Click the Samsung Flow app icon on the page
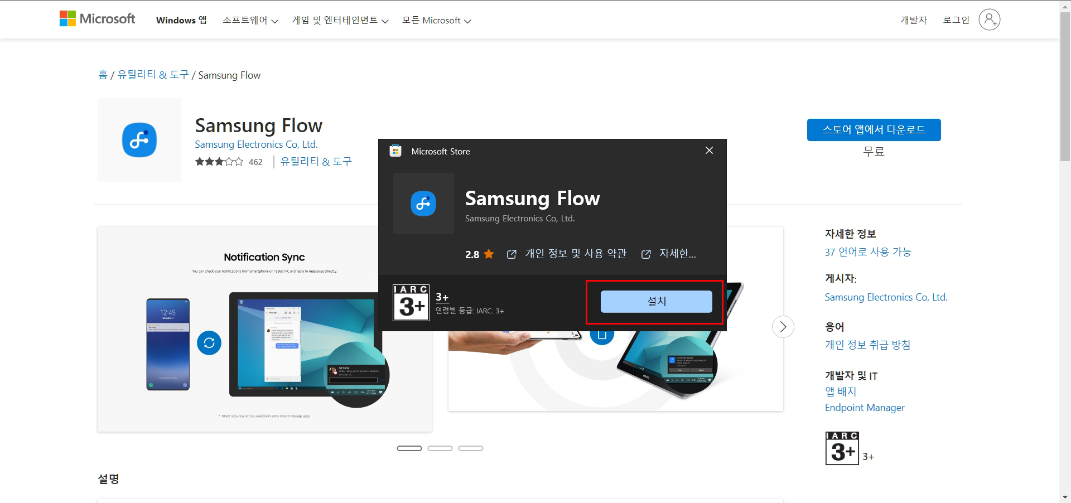The width and height of the screenshot is (1071, 503). (x=139, y=140)
